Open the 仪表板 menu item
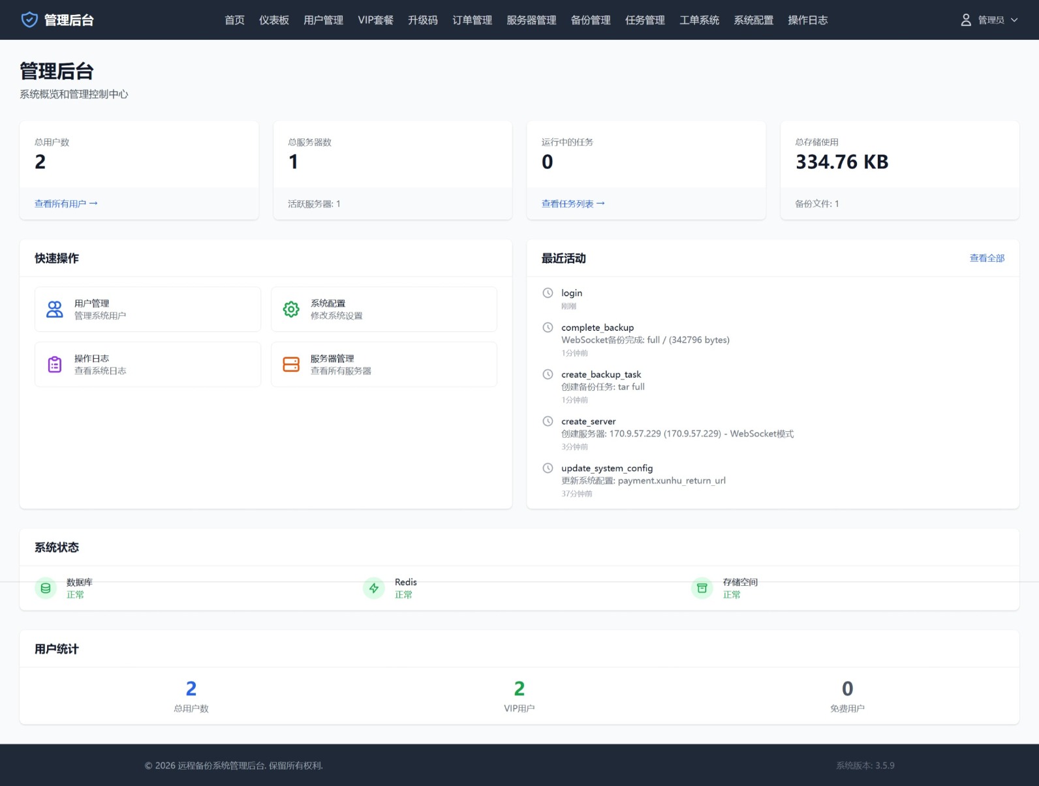 274,20
